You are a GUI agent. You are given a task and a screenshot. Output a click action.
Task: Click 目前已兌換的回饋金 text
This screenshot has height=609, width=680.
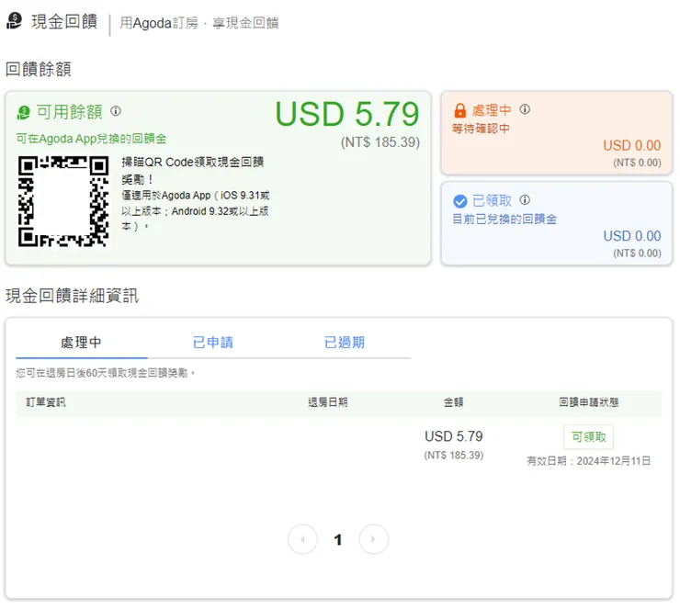click(504, 219)
